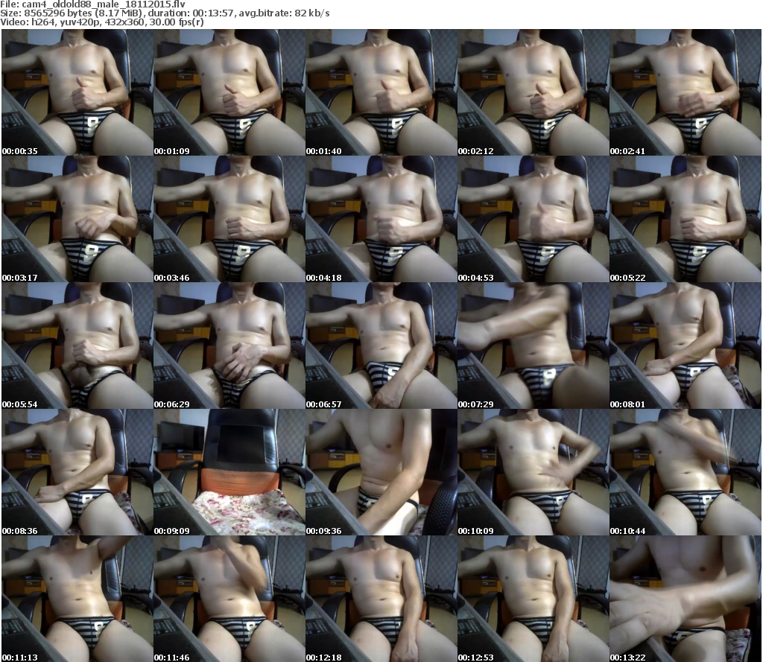Image resolution: width=763 pixels, height=662 pixels.
Task: Click the 00:10:44 thumbnail
Action: 686,472
